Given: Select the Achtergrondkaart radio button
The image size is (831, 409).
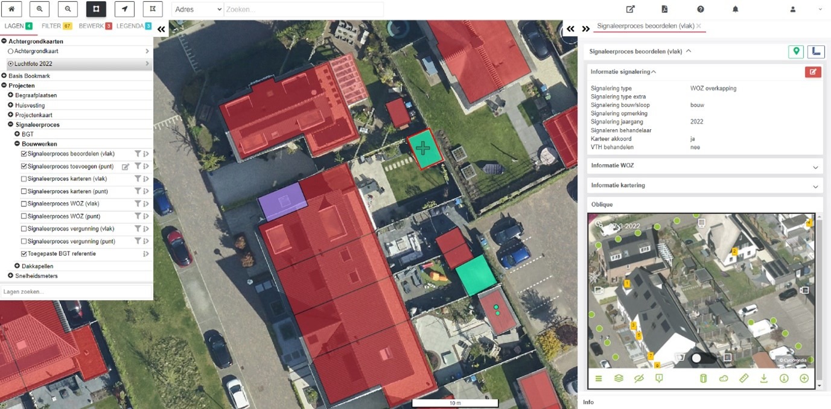Looking at the screenshot, I should point(11,51).
